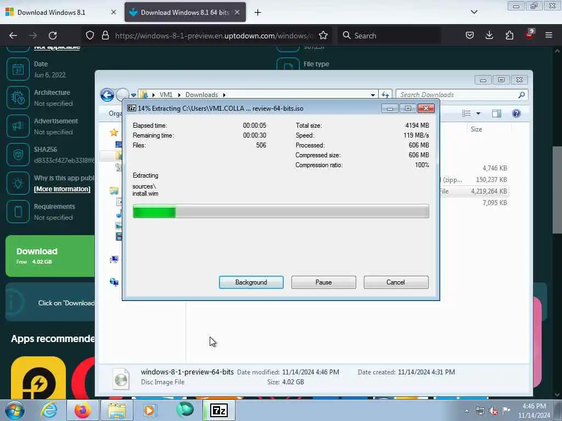Select the file row sized 7,095 KB
Screen dimensions: 562x421
(474, 203)
